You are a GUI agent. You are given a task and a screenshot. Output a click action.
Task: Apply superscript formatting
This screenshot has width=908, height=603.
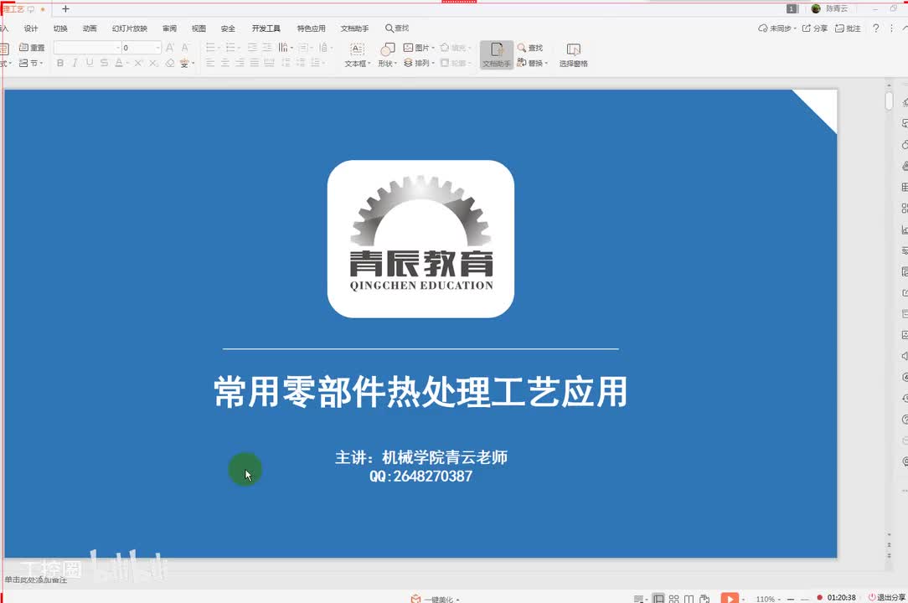(x=138, y=63)
